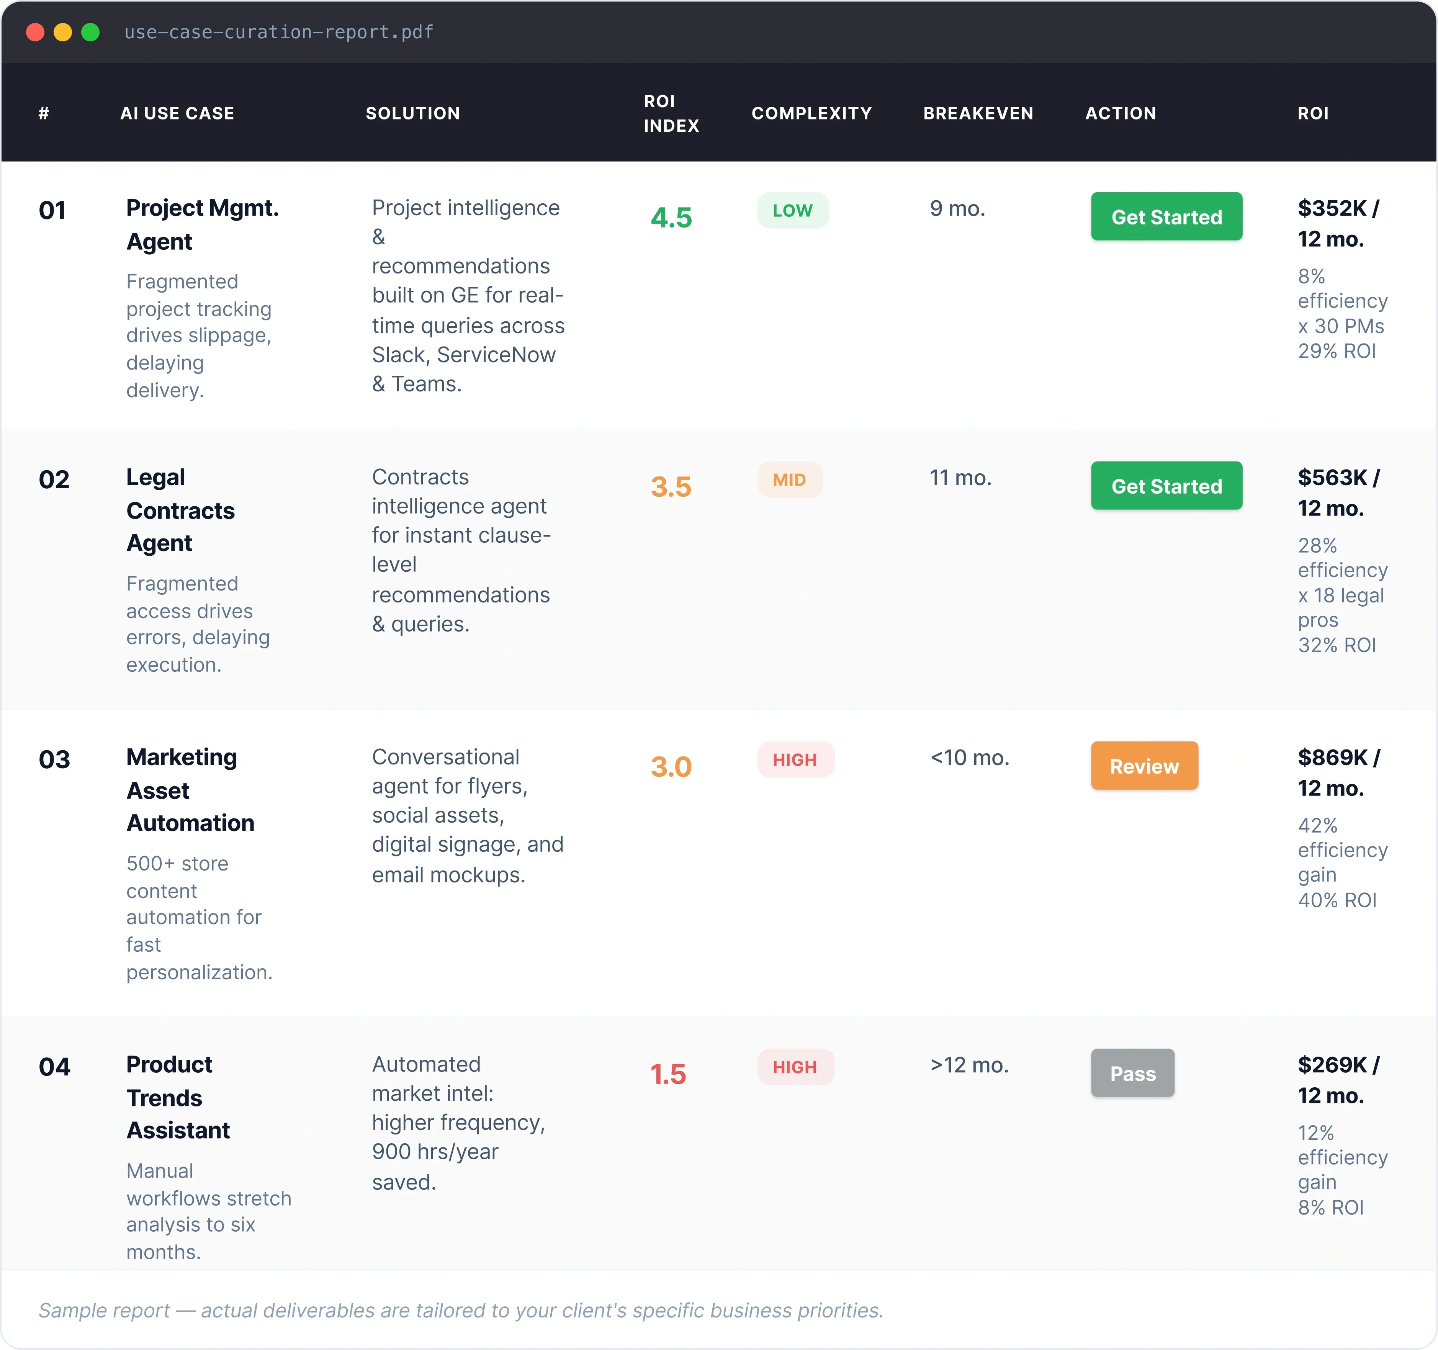Select the Legal Contracts Agent title

coord(181,510)
